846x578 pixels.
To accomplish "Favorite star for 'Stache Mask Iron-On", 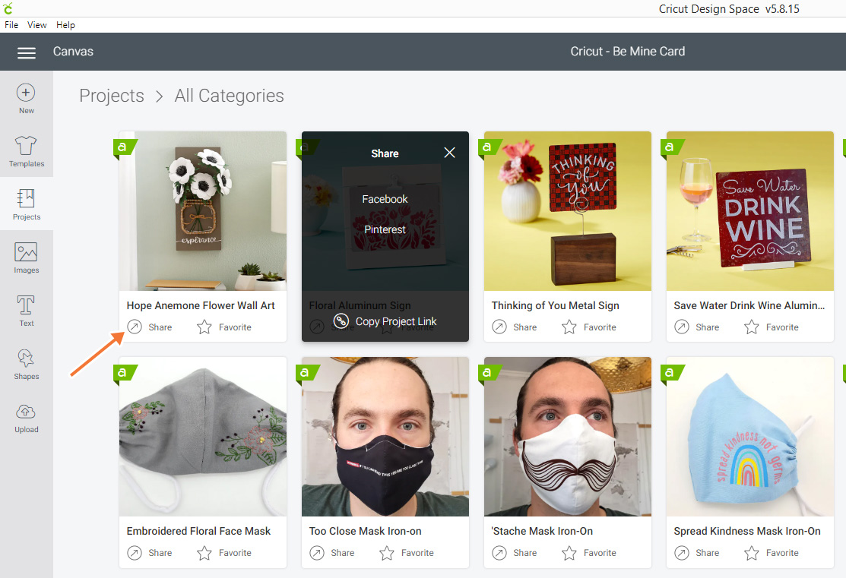I will click(x=569, y=553).
